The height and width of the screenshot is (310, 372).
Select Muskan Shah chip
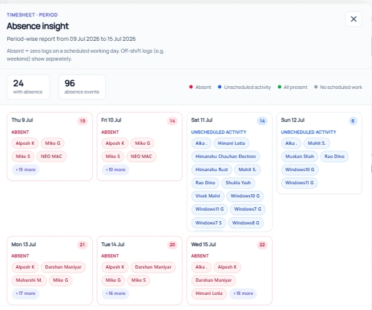click(300, 157)
